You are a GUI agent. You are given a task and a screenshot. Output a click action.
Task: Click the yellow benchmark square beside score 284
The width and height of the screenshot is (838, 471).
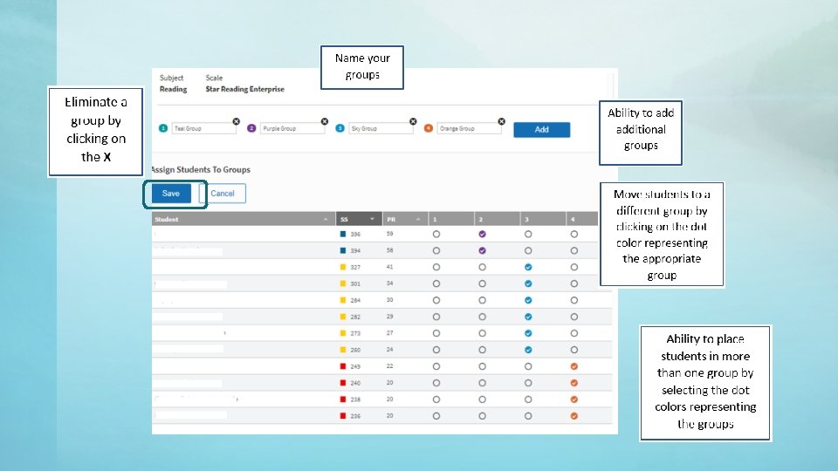(343, 300)
